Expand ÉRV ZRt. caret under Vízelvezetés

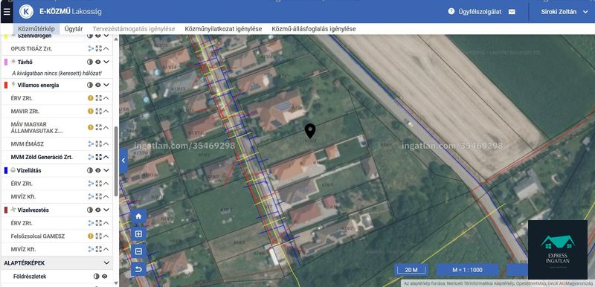pyautogui.click(x=106, y=223)
